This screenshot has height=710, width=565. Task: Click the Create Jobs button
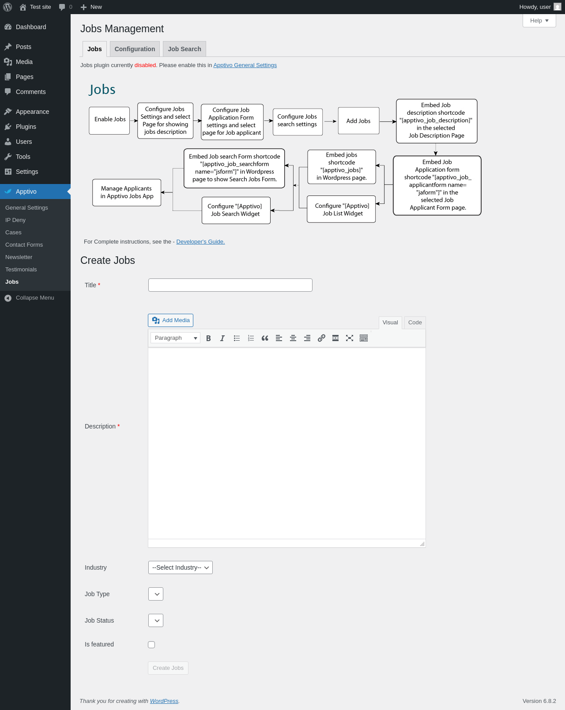point(168,668)
